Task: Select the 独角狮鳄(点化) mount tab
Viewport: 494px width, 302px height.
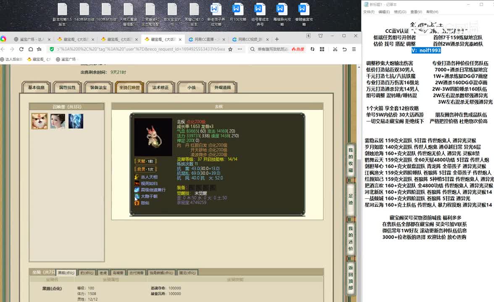Action: (161, 273)
